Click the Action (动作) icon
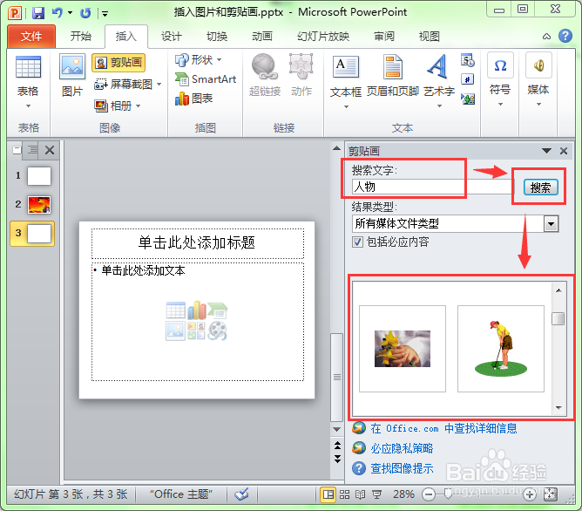 coord(301,67)
